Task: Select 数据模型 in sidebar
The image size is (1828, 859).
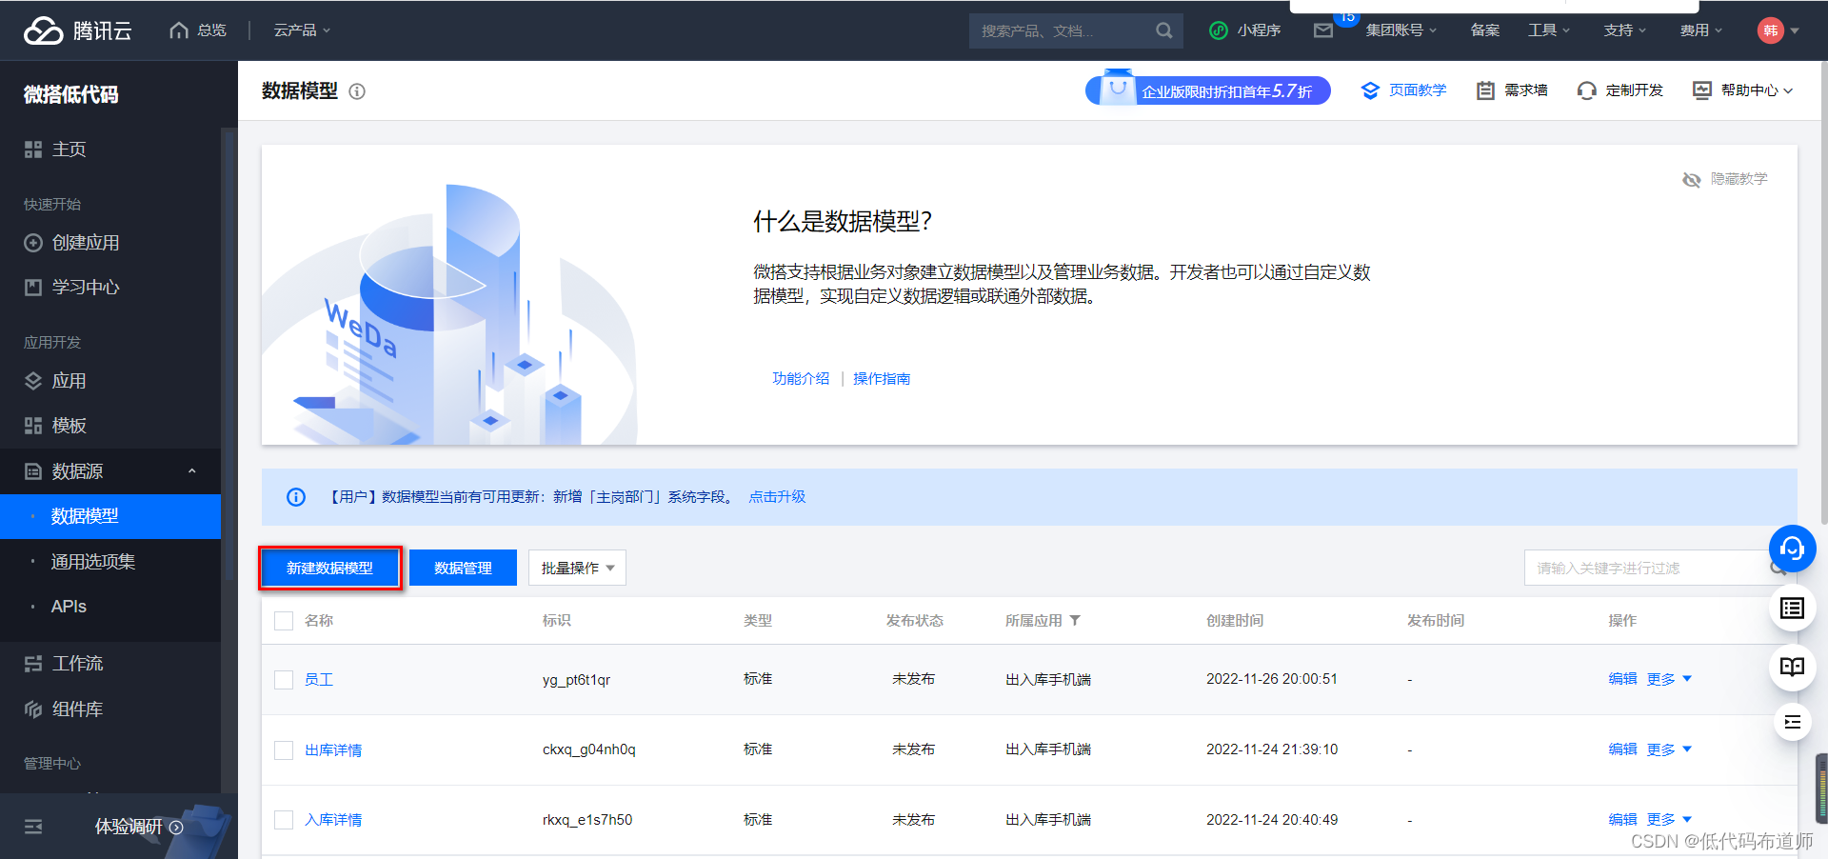Action: 110,516
